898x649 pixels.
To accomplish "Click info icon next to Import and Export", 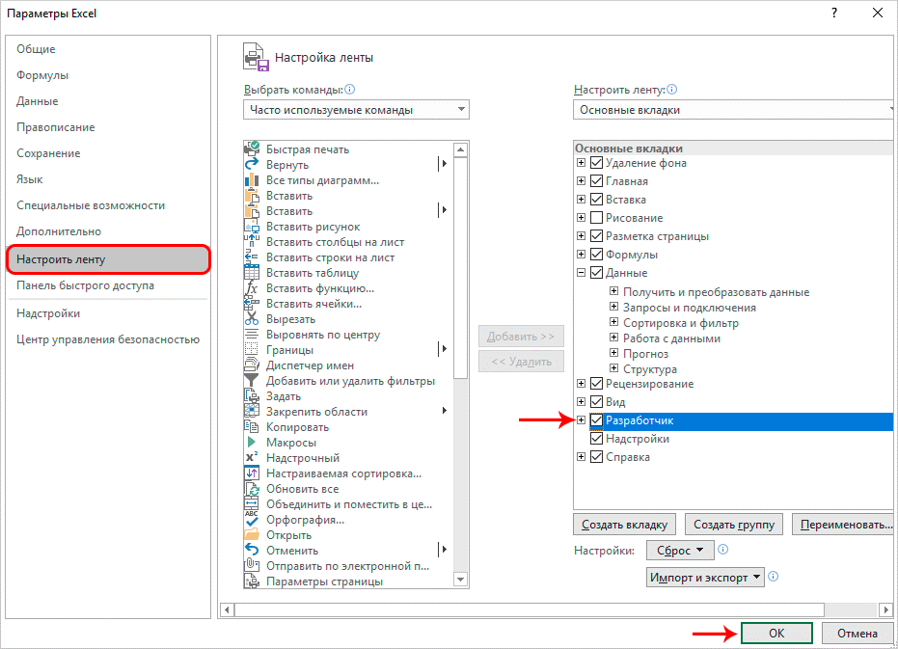I will click(773, 577).
